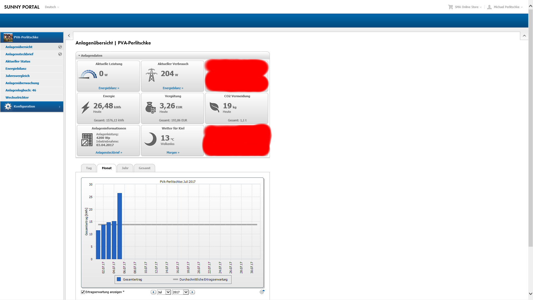The width and height of the screenshot is (533, 300).
Task: Click the Gesamt: 1,1 t CO2 value
Action: (237, 120)
